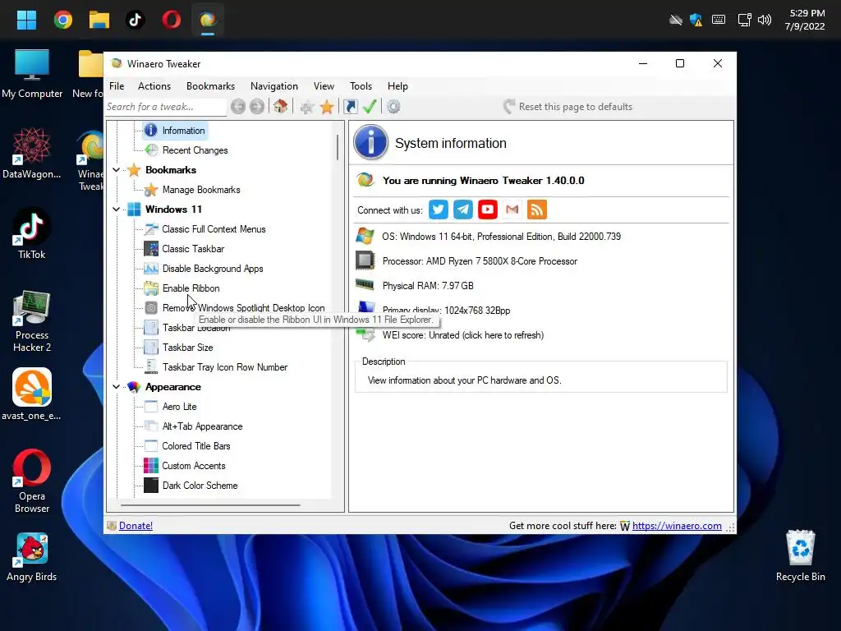
Task: Open File Explorer from the taskbar
Action: 99,21
